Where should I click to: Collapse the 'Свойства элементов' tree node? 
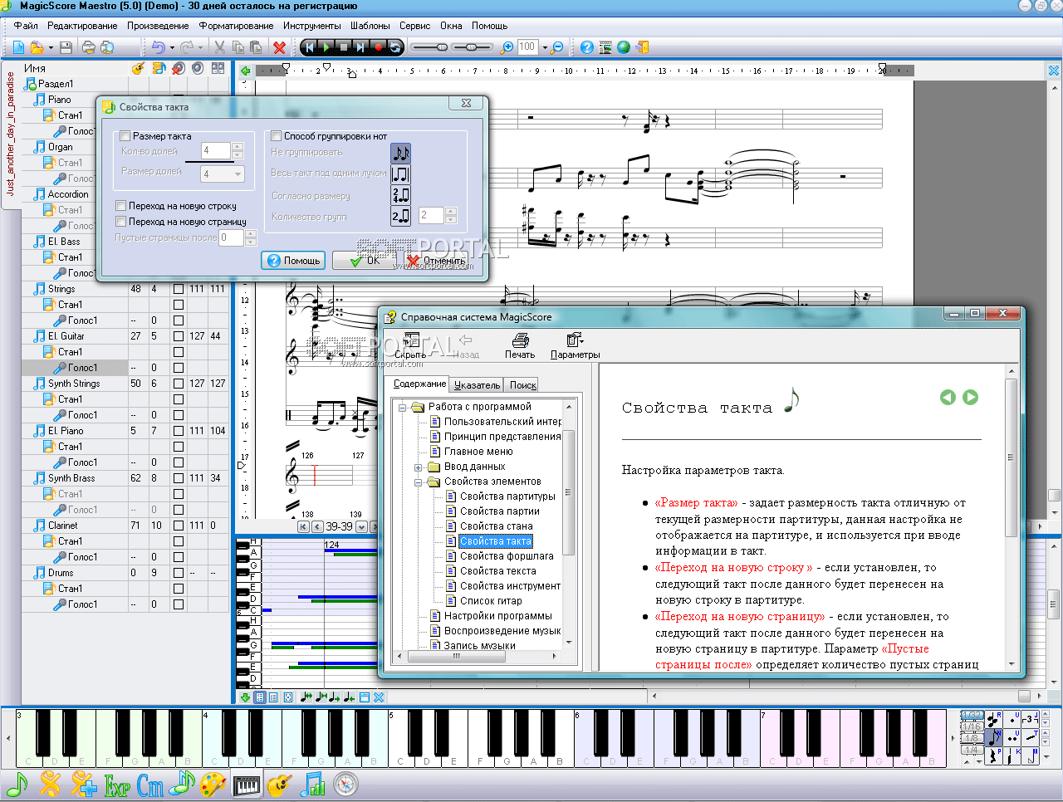[x=419, y=482]
